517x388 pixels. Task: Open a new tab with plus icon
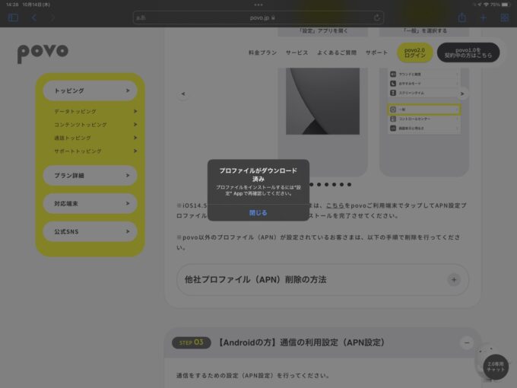[x=483, y=17]
